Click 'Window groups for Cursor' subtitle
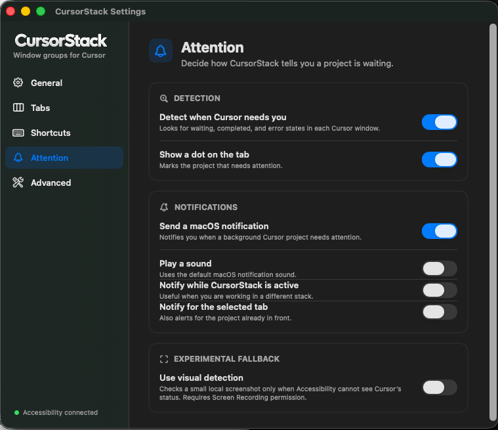 click(59, 55)
